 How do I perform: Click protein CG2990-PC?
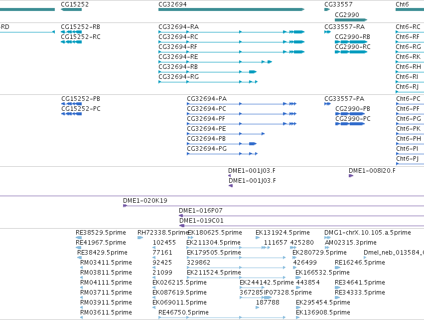coord(353,119)
